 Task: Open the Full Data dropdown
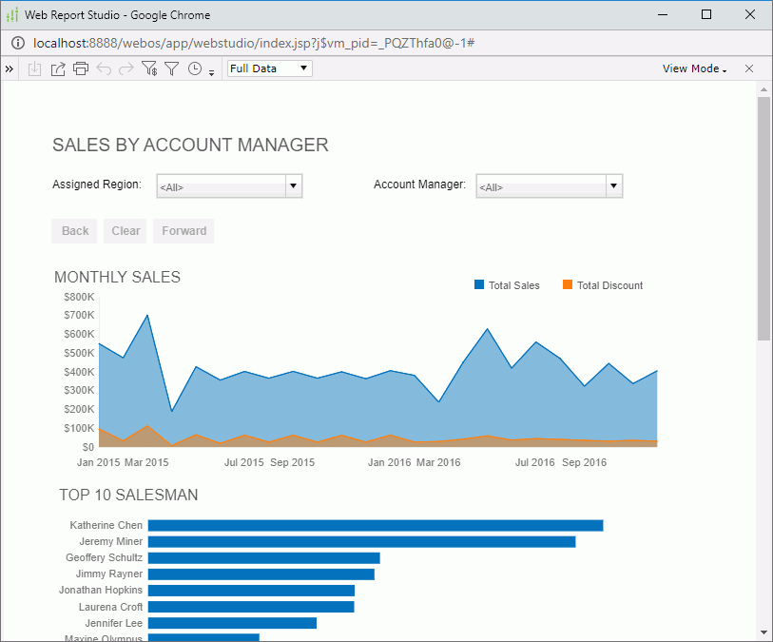tap(269, 68)
